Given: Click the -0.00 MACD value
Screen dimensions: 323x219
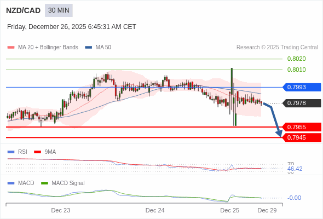Looking at the screenshot, I should 294,198.
